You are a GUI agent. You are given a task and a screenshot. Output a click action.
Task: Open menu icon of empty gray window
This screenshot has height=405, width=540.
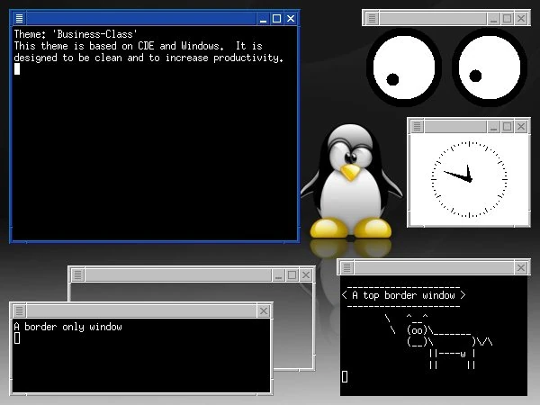pyautogui.click(x=77, y=274)
